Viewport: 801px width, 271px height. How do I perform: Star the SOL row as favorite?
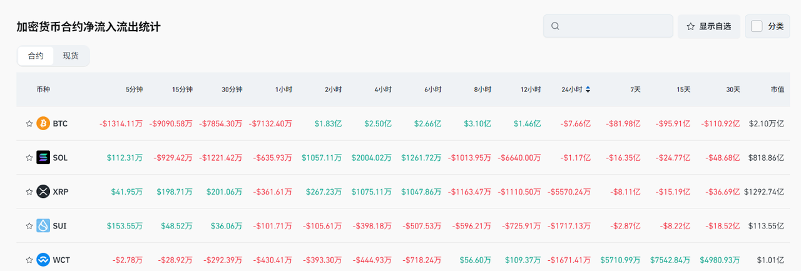coord(29,158)
